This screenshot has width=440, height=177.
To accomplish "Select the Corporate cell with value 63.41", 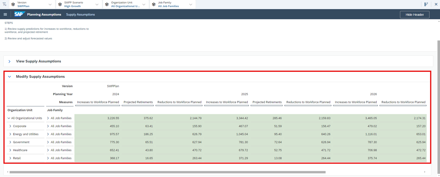I will 138,126.
